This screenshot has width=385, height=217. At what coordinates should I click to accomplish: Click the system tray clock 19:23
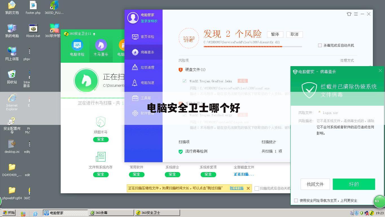[380, 213]
